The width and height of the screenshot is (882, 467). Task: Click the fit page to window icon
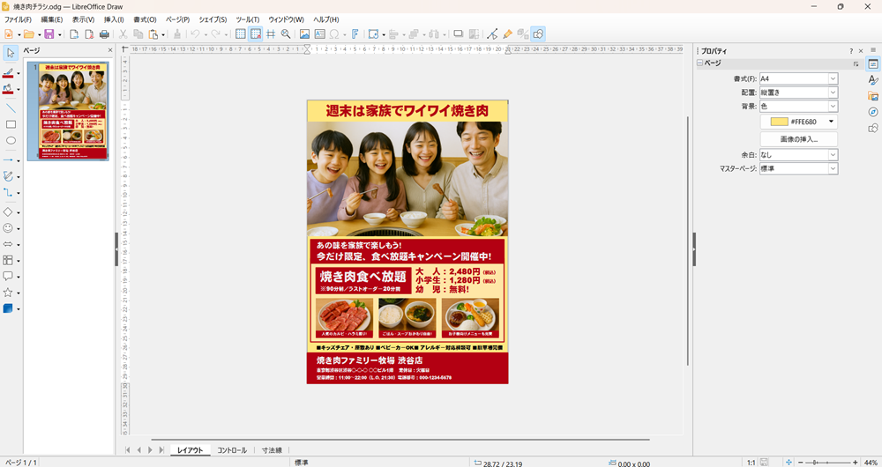point(788,462)
